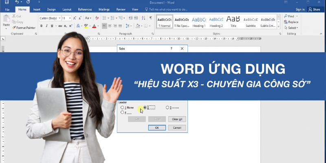The width and height of the screenshot is (326, 163).
Task: Select the "1 None" leader option
Action: click(x=123, y=108)
